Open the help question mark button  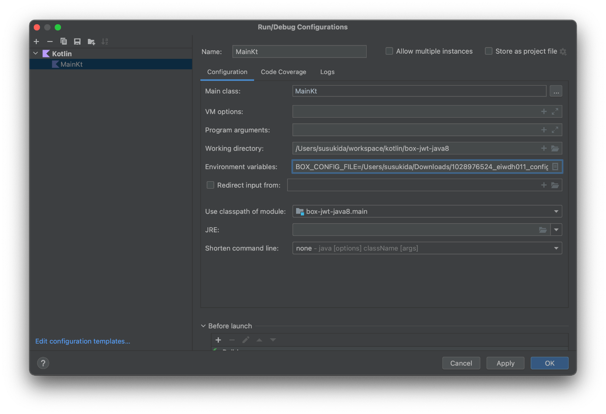tap(43, 363)
